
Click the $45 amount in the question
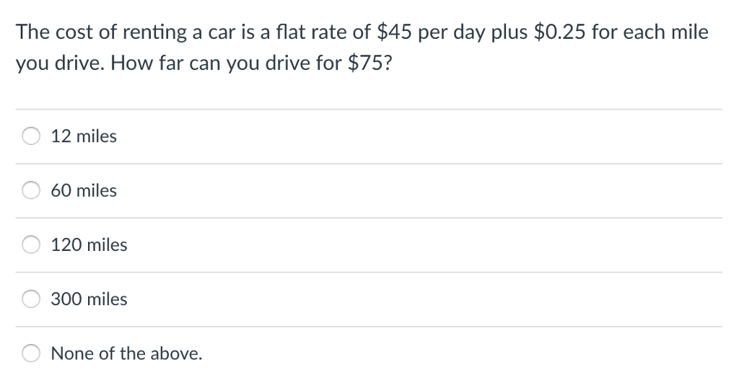[x=395, y=32]
